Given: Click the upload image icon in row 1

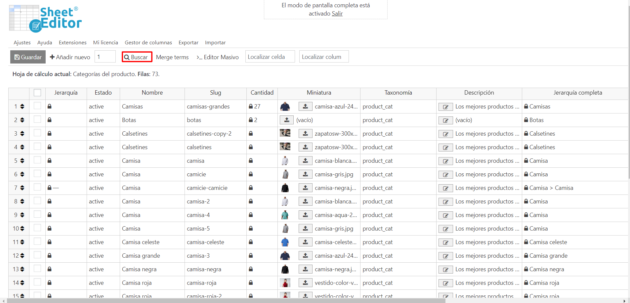Looking at the screenshot, I should point(305,107).
